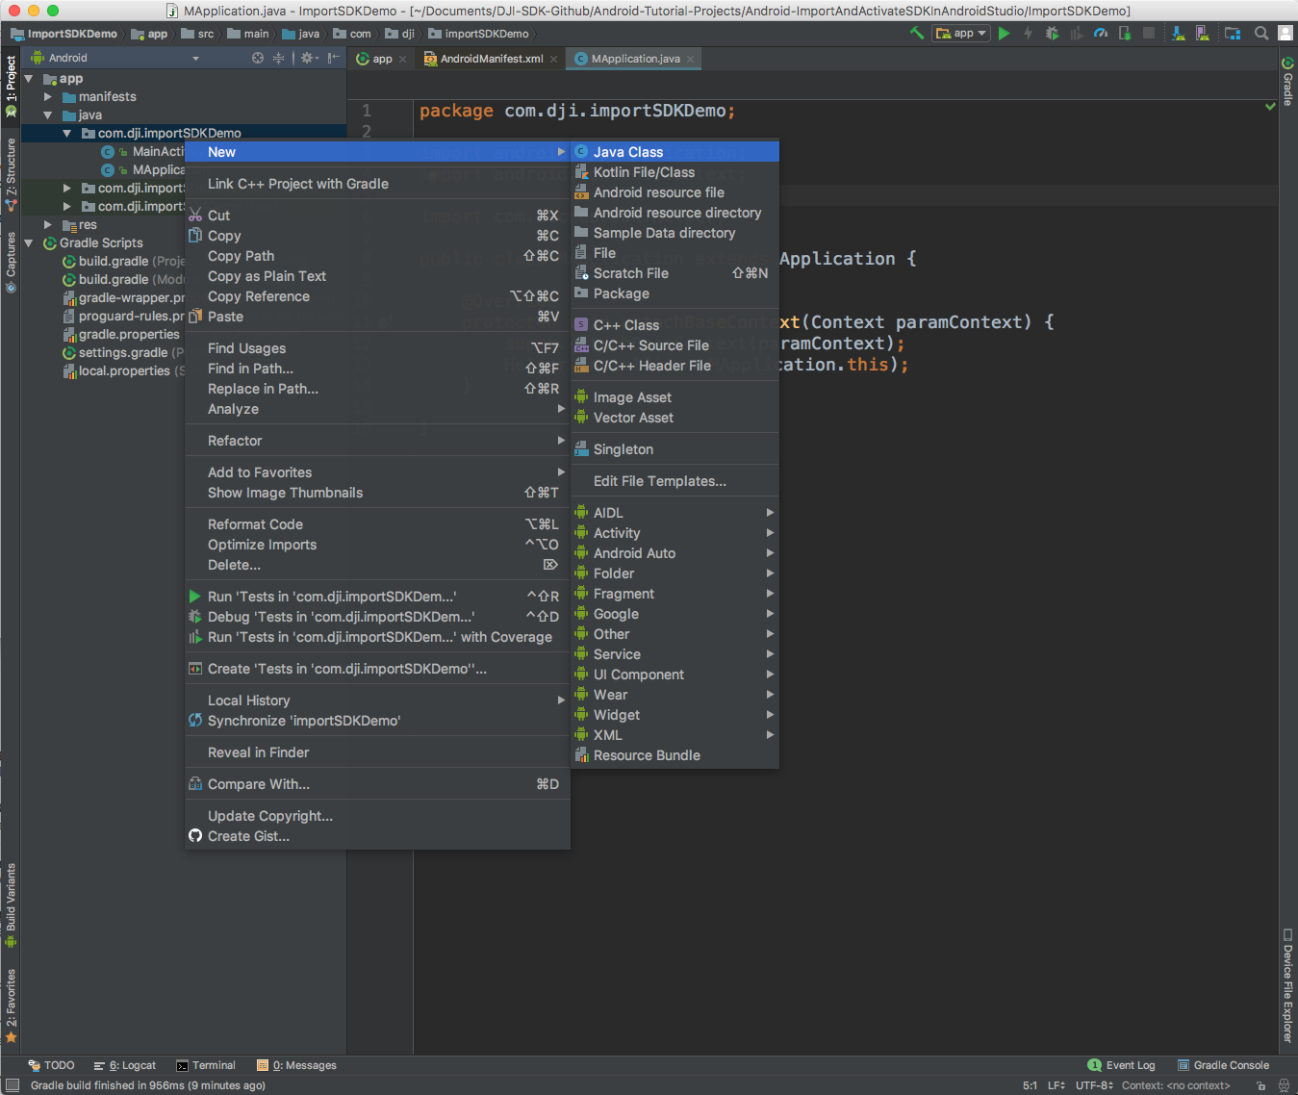Click the Apply Changes lightning icon
1298x1095 pixels.
coord(1028,33)
